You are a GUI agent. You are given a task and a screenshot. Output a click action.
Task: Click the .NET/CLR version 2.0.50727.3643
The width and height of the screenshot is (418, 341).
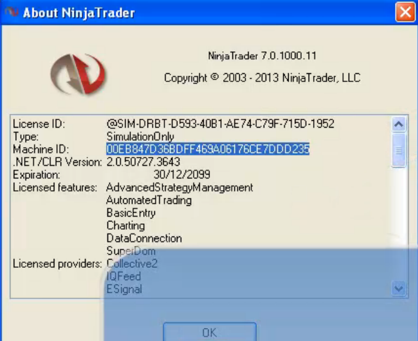coord(143,162)
